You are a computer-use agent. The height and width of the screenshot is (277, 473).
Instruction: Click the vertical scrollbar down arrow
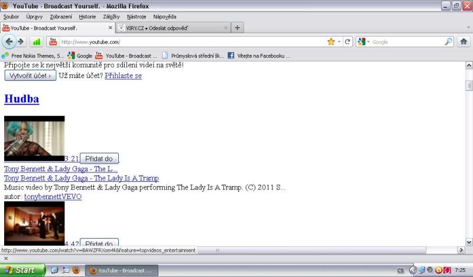click(469, 242)
